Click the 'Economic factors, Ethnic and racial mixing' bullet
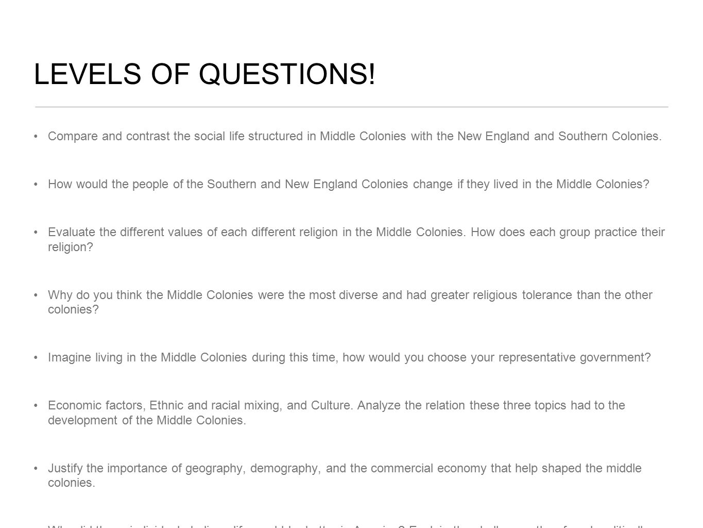The height and width of the screenshot is (528, 703). [336, 412]
